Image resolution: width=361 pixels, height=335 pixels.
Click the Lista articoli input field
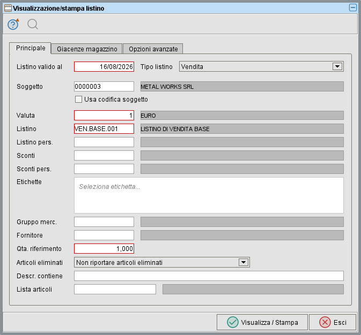pyautogui.click(x=115, y=290)
